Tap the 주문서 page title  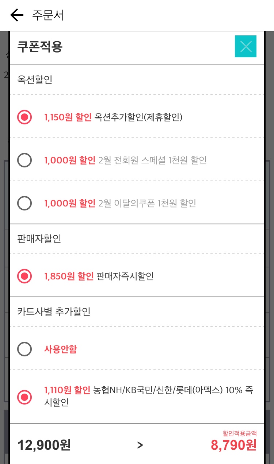48,15
